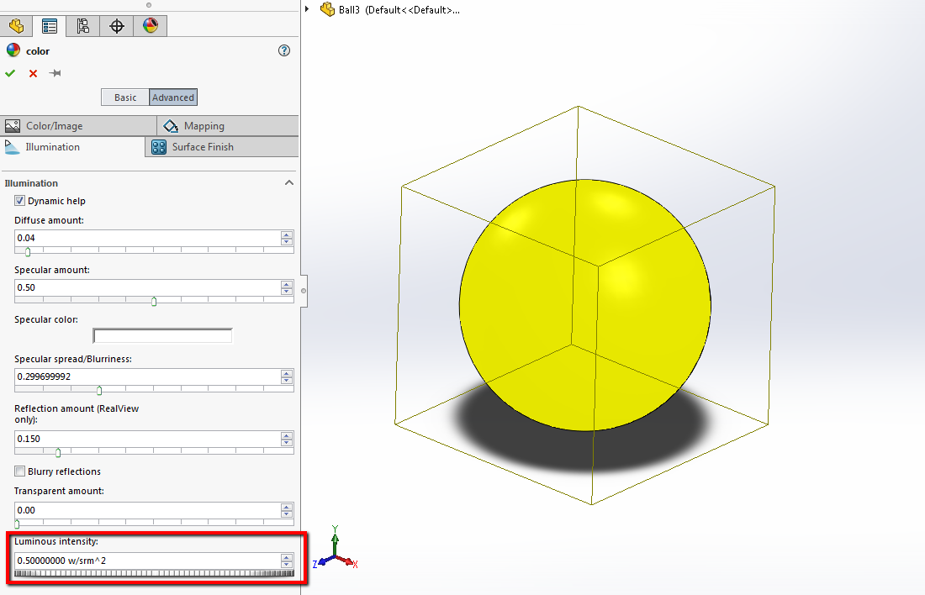Cancel with the red X icon
This screenshot has height=595, width=925.
[33, 73]
